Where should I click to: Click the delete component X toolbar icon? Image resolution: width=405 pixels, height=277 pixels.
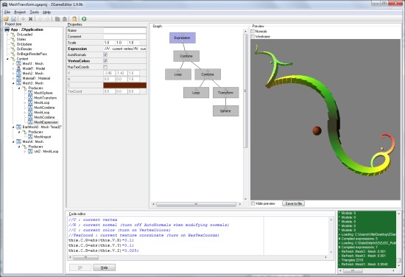pyautogui.click(x=30, y=19)
